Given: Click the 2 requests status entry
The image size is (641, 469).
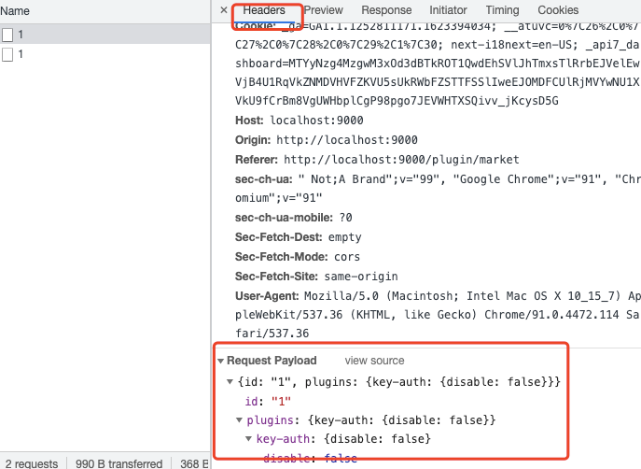Looking at the screenshot, I should pos(32,463).
